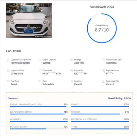The image size is (137, 138).
Task: Click the chassis number icon
Action: 40,71
